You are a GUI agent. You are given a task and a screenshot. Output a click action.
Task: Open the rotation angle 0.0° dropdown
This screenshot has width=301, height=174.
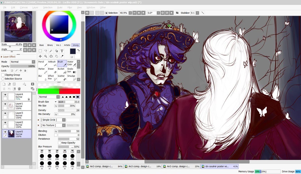[158, 13]
